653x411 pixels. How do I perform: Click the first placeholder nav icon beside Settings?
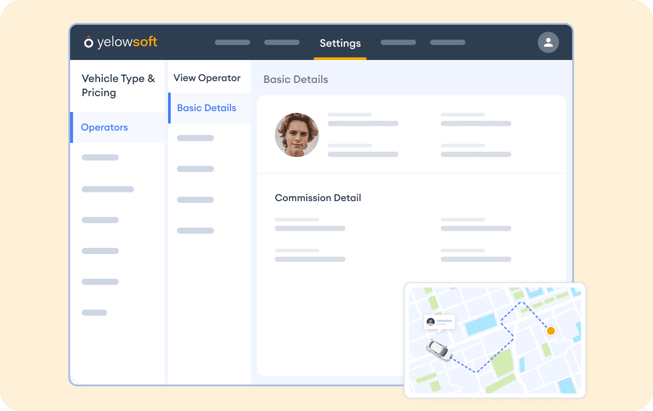point(232,42)
